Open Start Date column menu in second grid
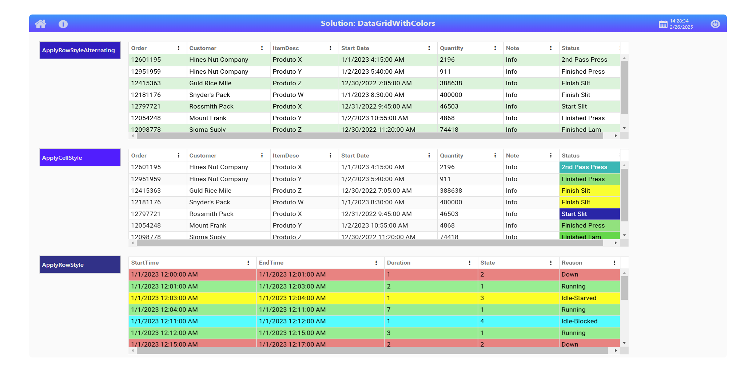The width and height of the screenshot is (756, 372). click(429, 155)
